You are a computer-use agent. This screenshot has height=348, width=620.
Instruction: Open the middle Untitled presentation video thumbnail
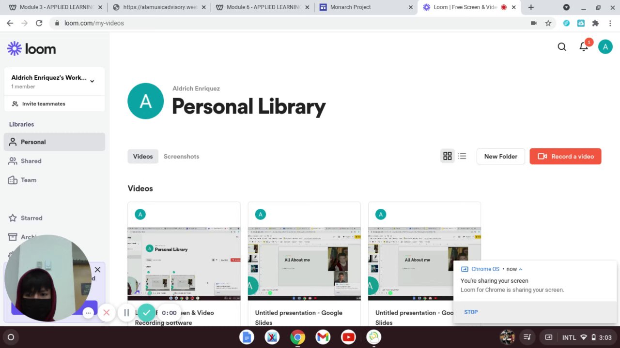[304, 263]
